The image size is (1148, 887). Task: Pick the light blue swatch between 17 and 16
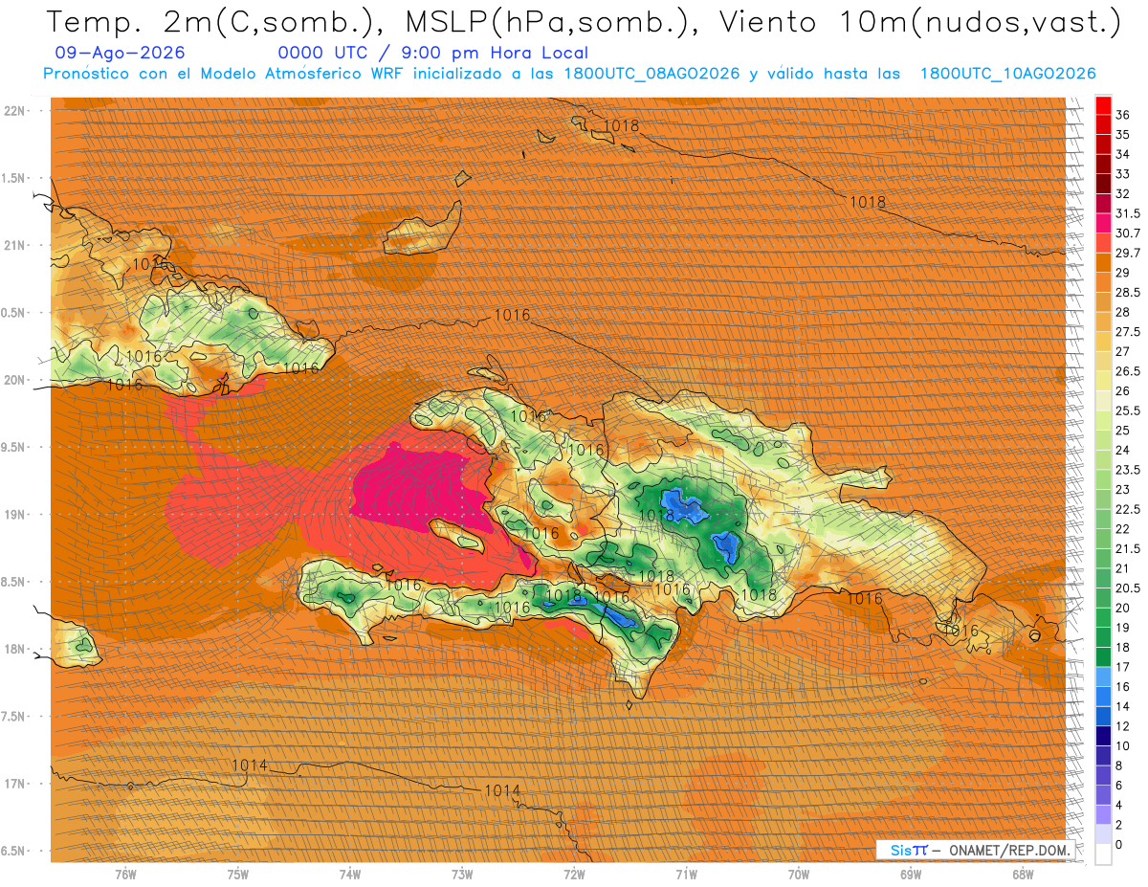pos(1103,677)
